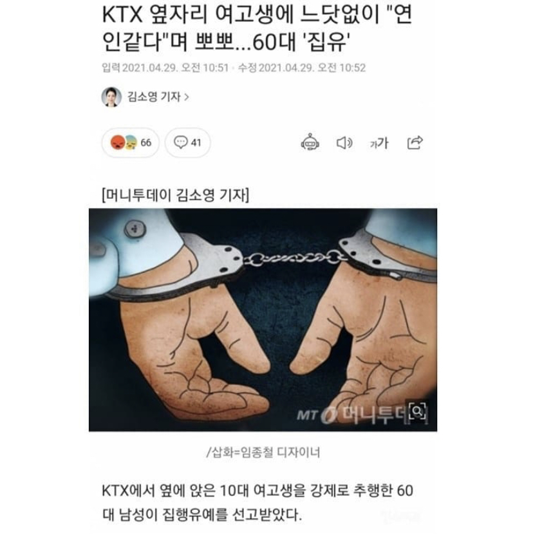Open the 가가 font size setting
The height and width of the screenshot is (537, 533).
point(379,143)
